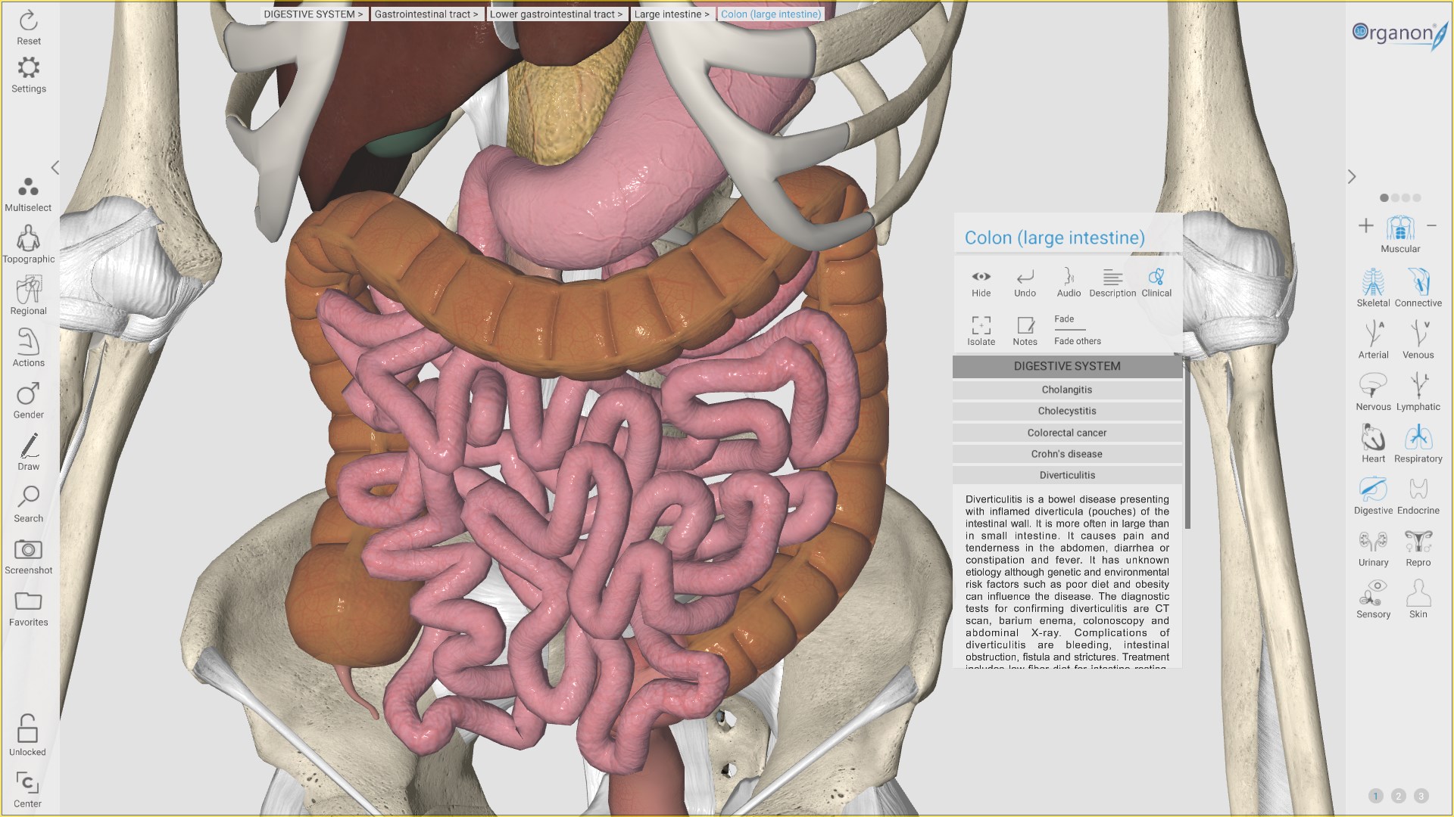1454x817 pixels.
Task: Collapse the left toolbar chevron
Action: point(55,168)
